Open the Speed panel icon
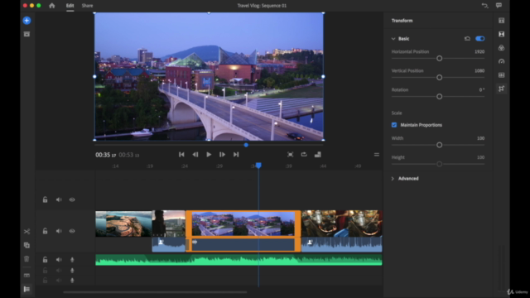The width and height of the screenshot is (530, 298). point(501,61)
